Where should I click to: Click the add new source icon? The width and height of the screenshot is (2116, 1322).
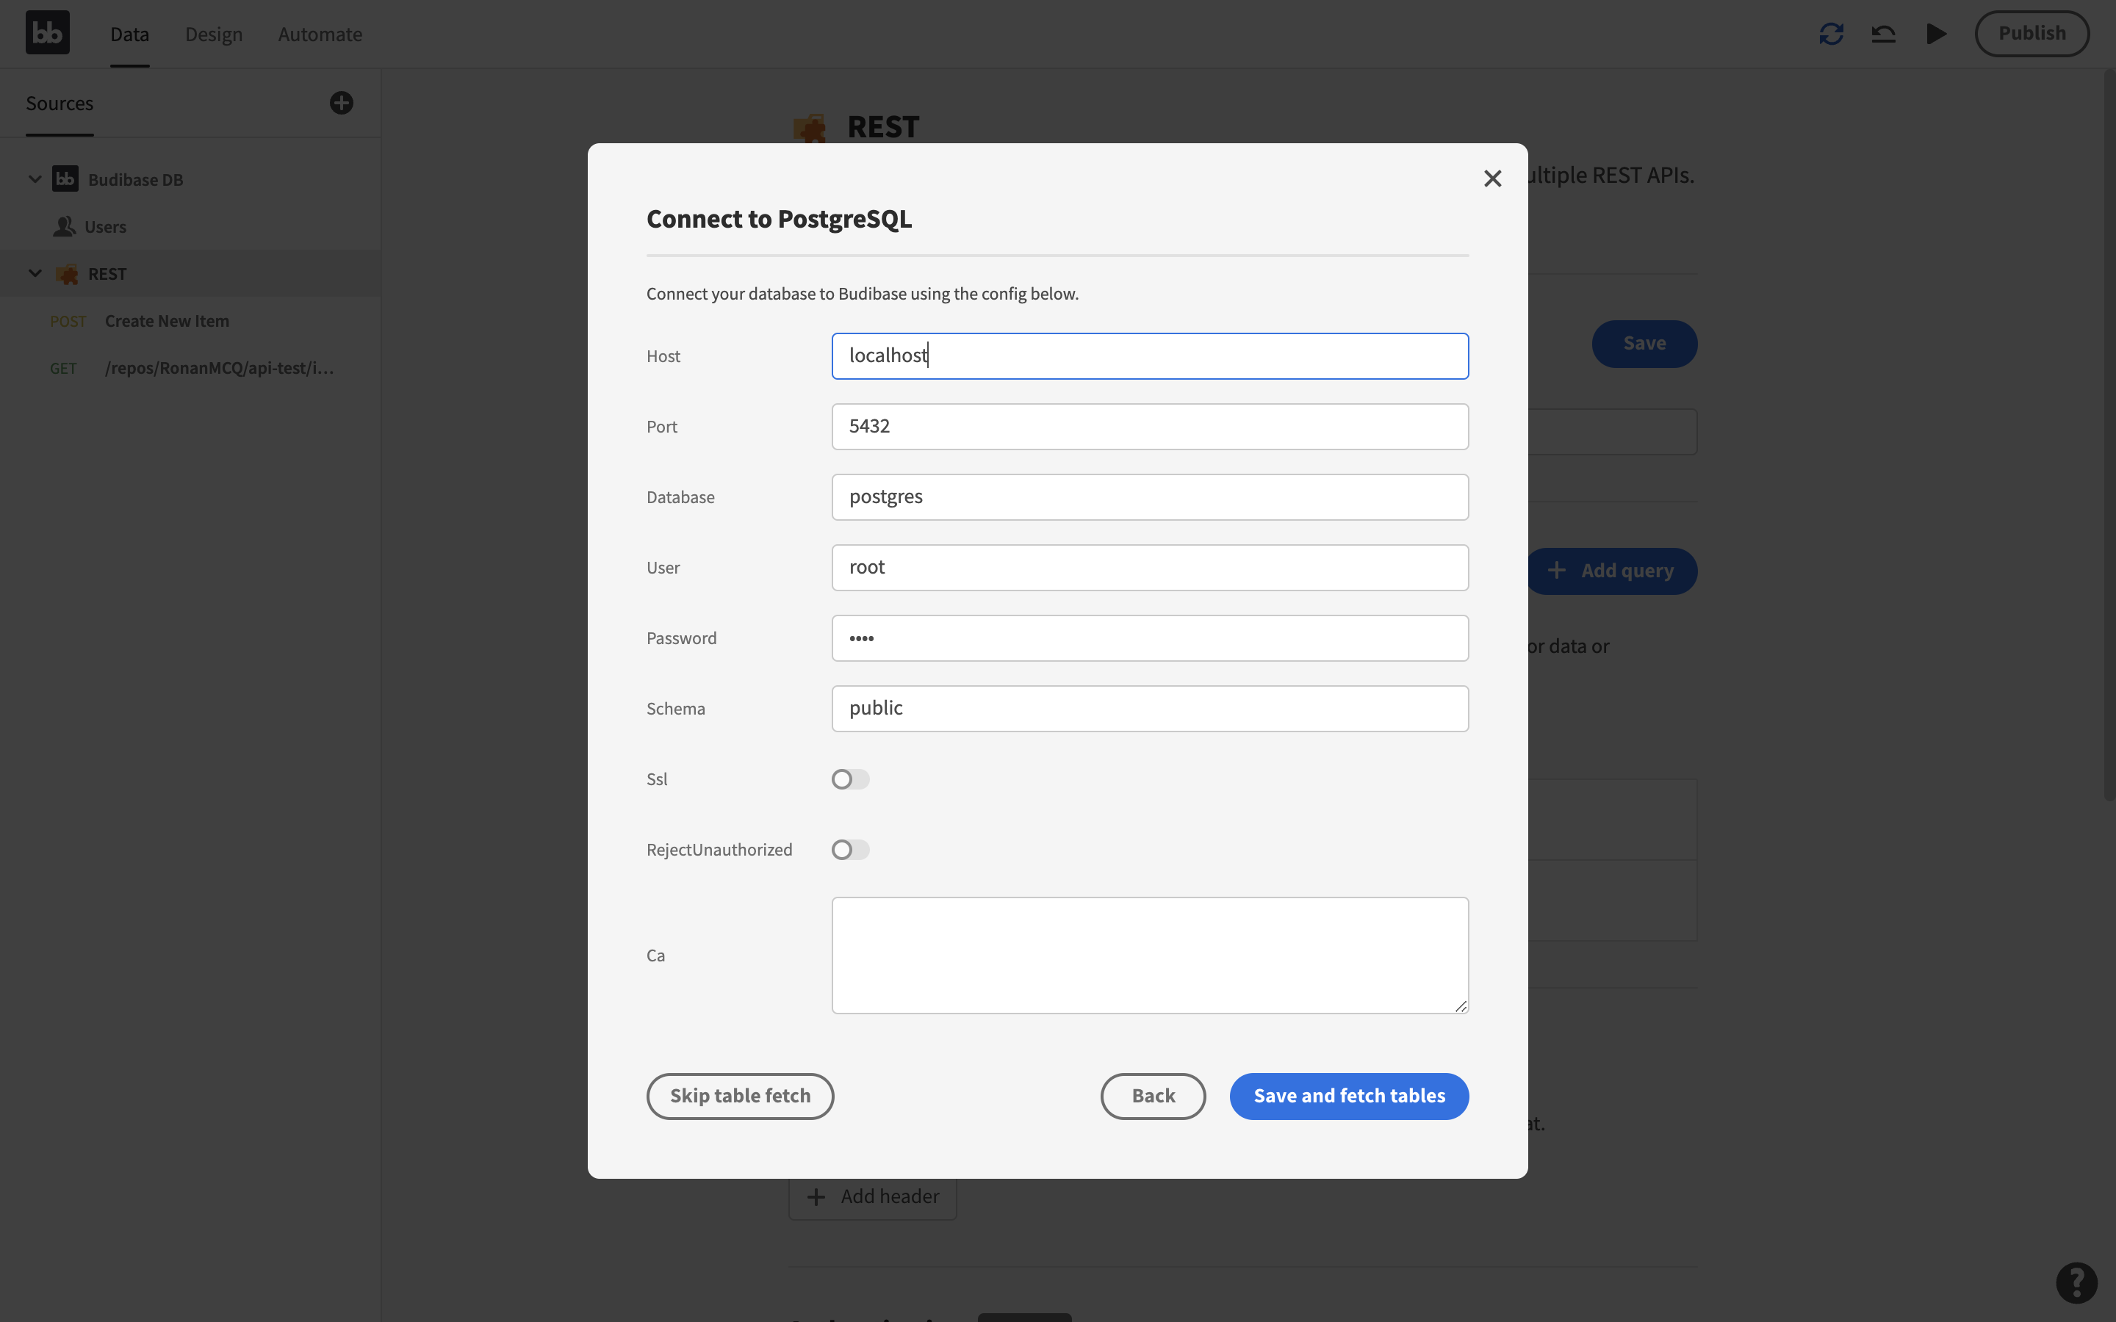tap(339, 102)
